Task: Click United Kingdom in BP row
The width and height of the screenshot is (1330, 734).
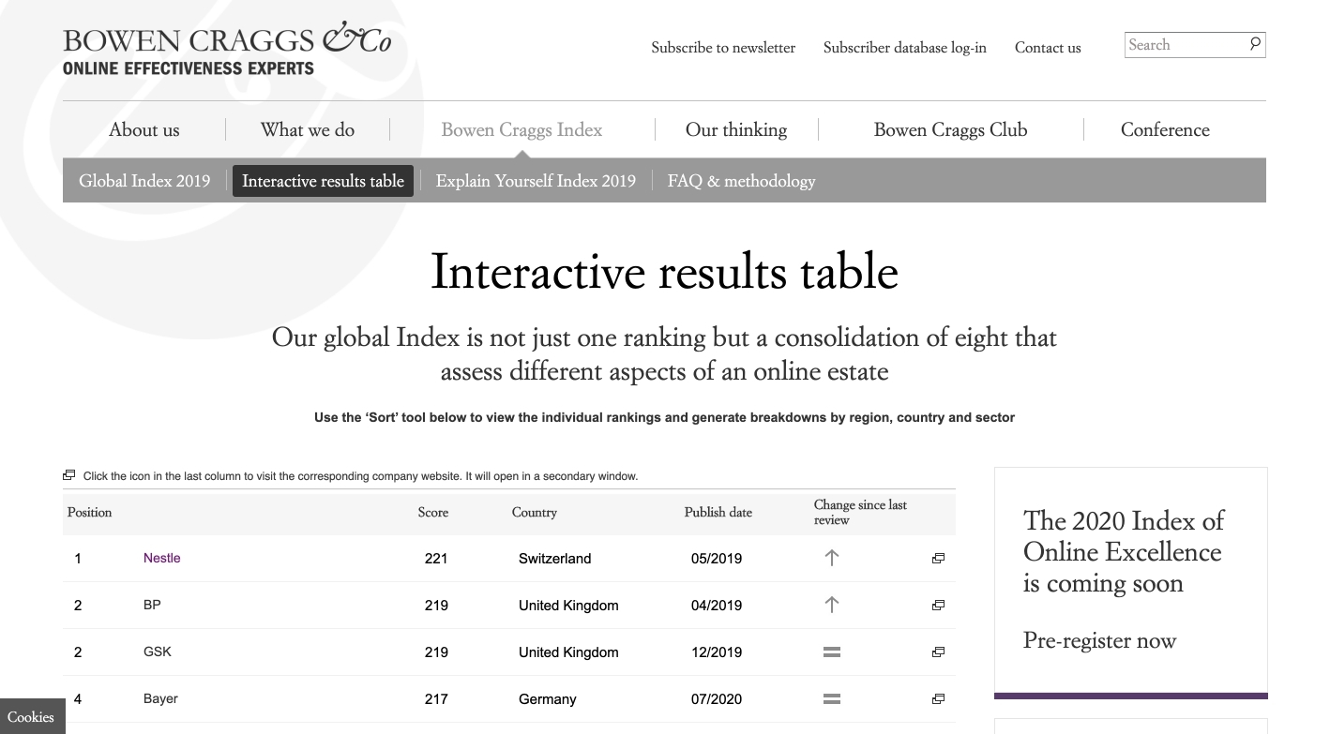Action: click(x=568, y=606)
